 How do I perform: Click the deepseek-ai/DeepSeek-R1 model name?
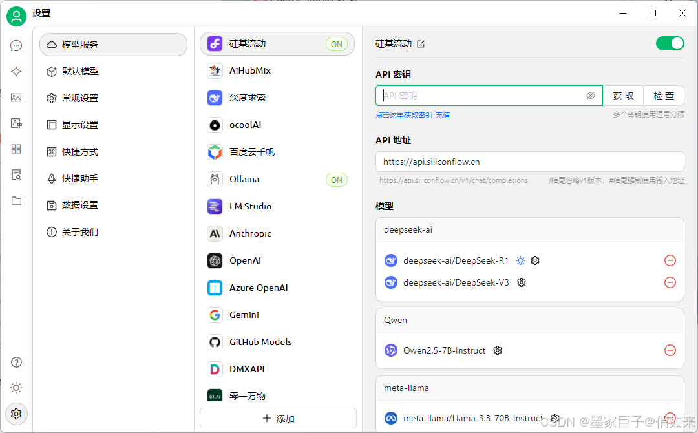(x=456, y=260)
